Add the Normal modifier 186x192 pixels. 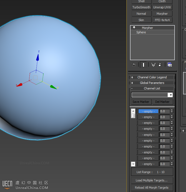pos(142,14)
